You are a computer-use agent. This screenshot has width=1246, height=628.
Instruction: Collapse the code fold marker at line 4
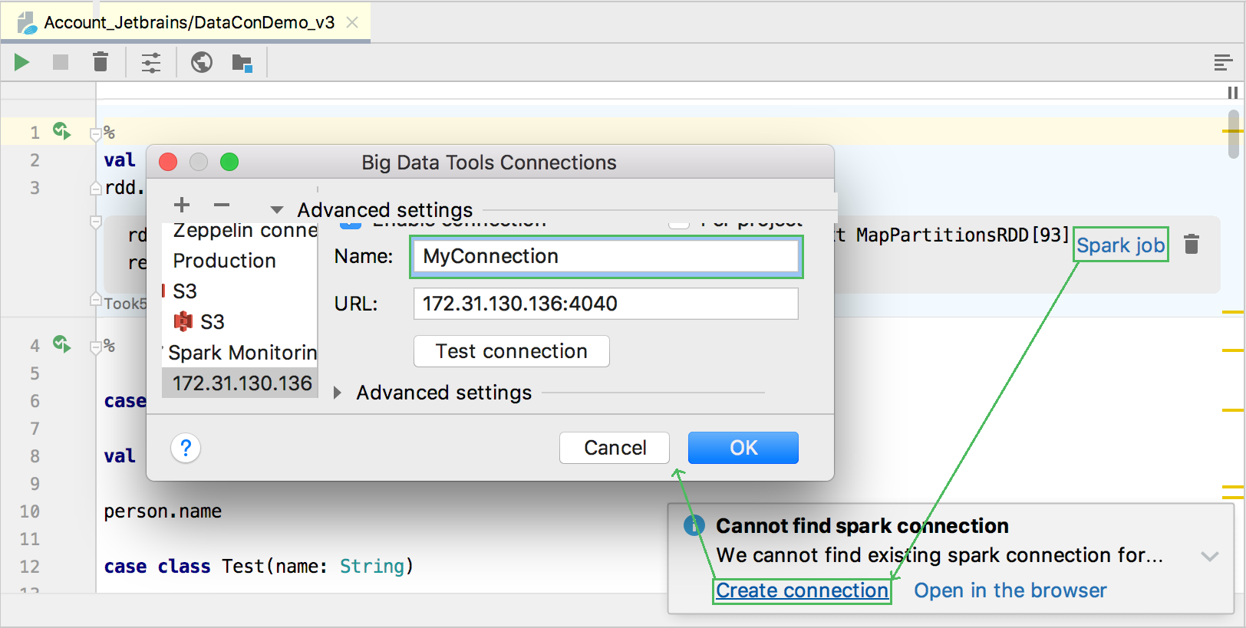(x=96, y=347)
